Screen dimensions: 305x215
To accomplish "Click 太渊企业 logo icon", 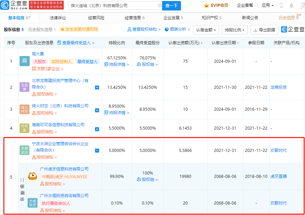I will click(x=25, y=150).
